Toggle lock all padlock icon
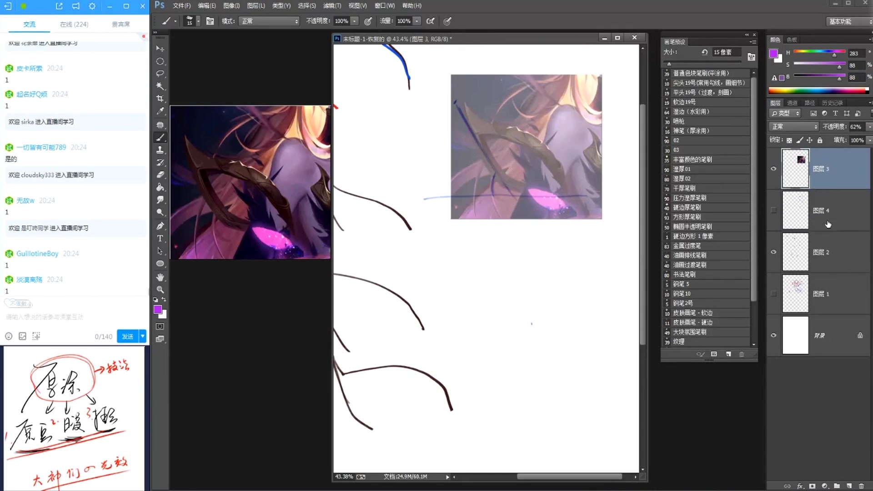 click(x=820, y=140)
